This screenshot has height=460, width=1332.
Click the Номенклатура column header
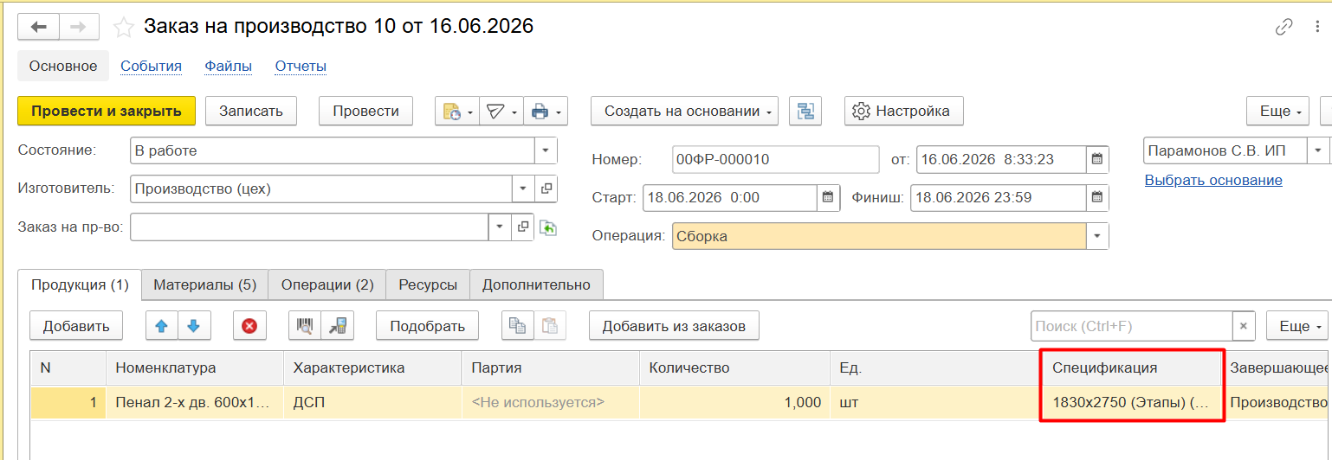(x=195, y=367)
